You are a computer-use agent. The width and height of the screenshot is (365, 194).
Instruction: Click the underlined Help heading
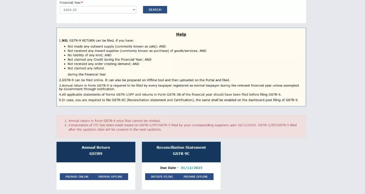181,34
